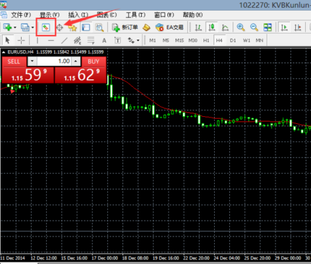Select the text label T tool
The width and height of the screenshot is (311, 264).
(117, 40)
